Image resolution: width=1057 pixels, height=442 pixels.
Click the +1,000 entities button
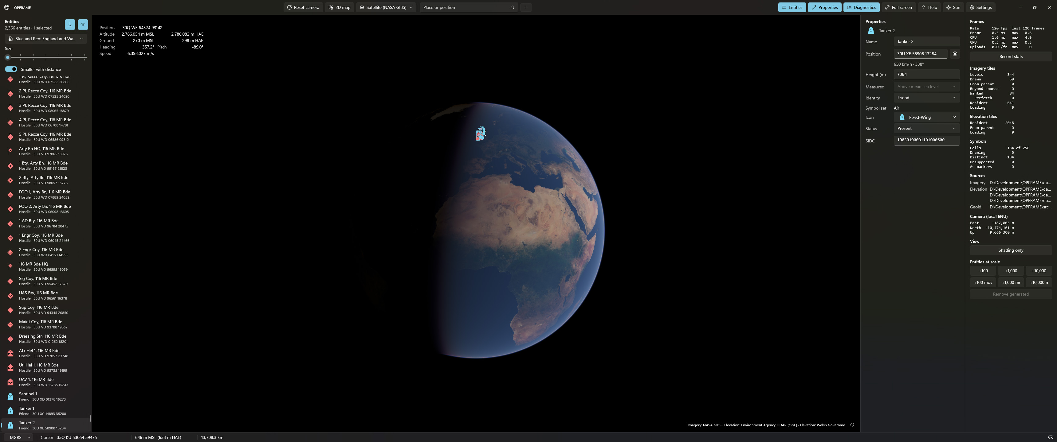coord(1011,271)
